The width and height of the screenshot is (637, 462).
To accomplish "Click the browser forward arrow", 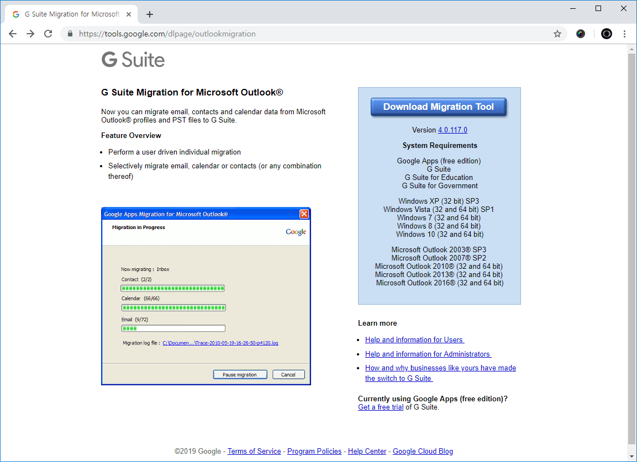I will (x=30, y=34).
